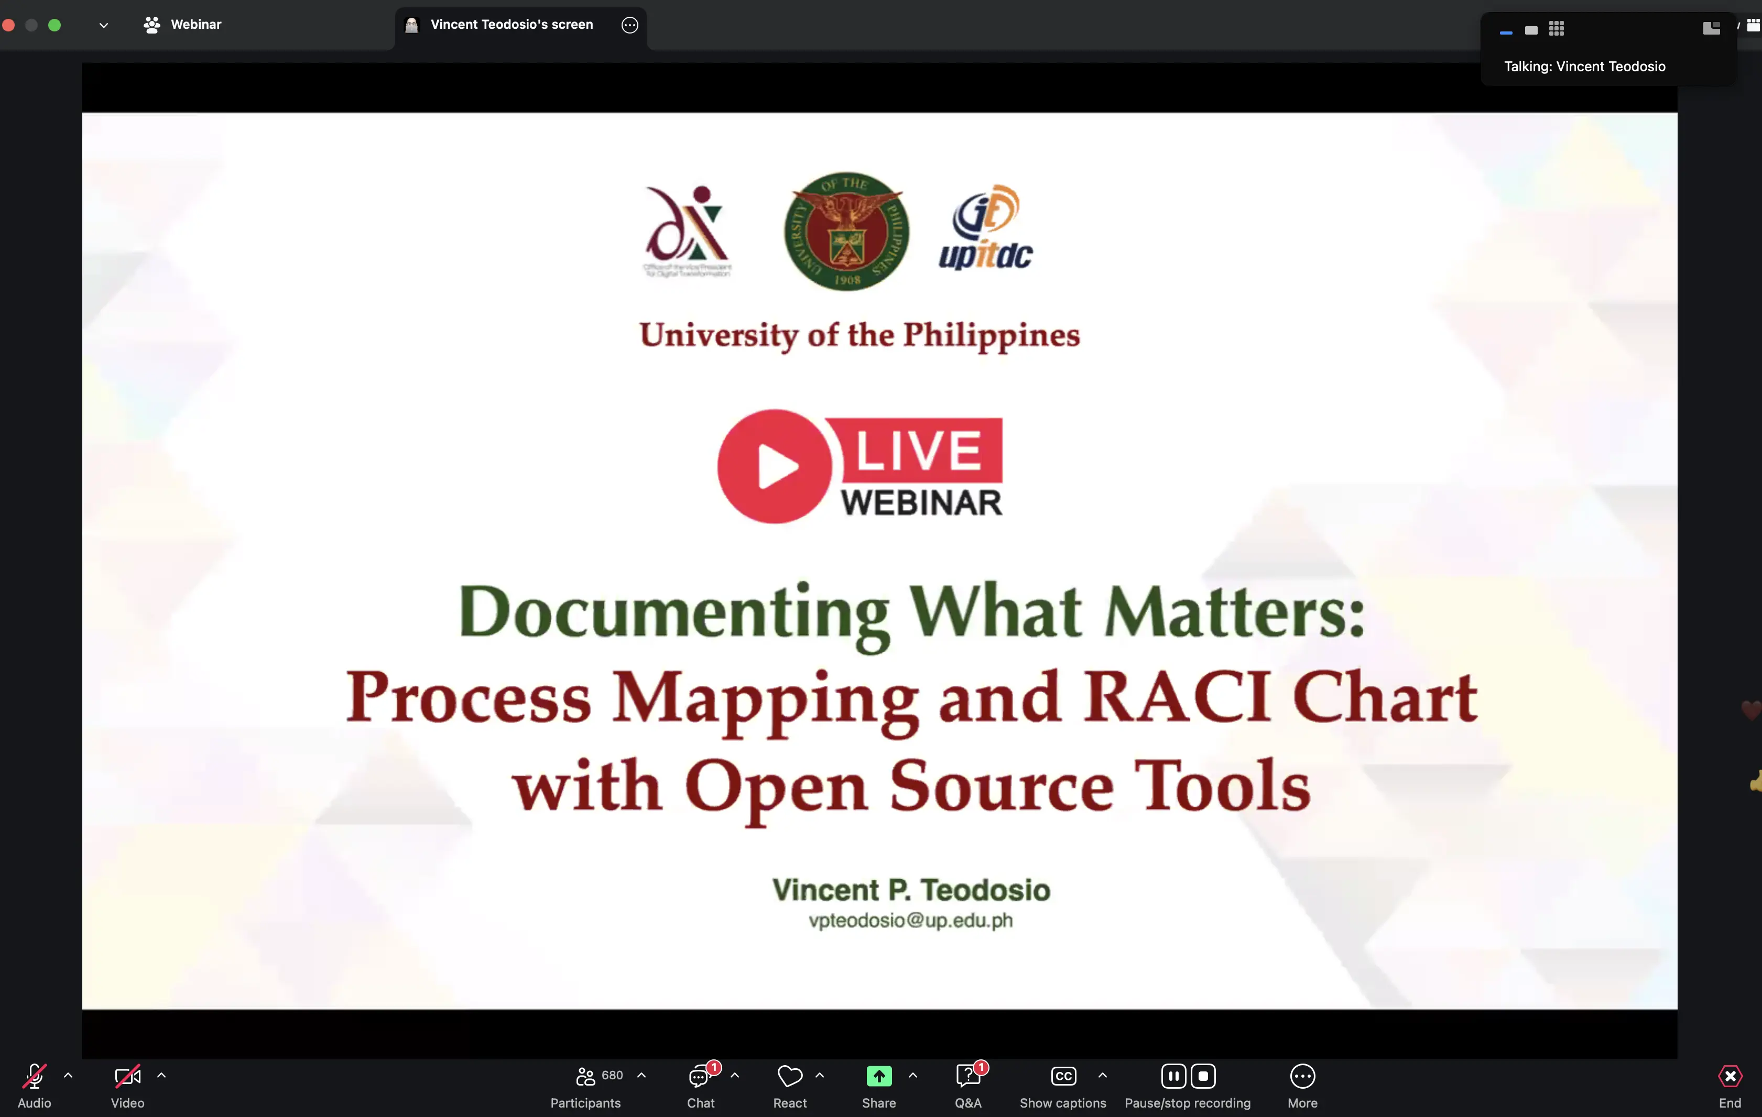The height and width of the screenshot is (1117, 1762).
Task: Click the Q&A unread badge
Action: [981, 1067]
